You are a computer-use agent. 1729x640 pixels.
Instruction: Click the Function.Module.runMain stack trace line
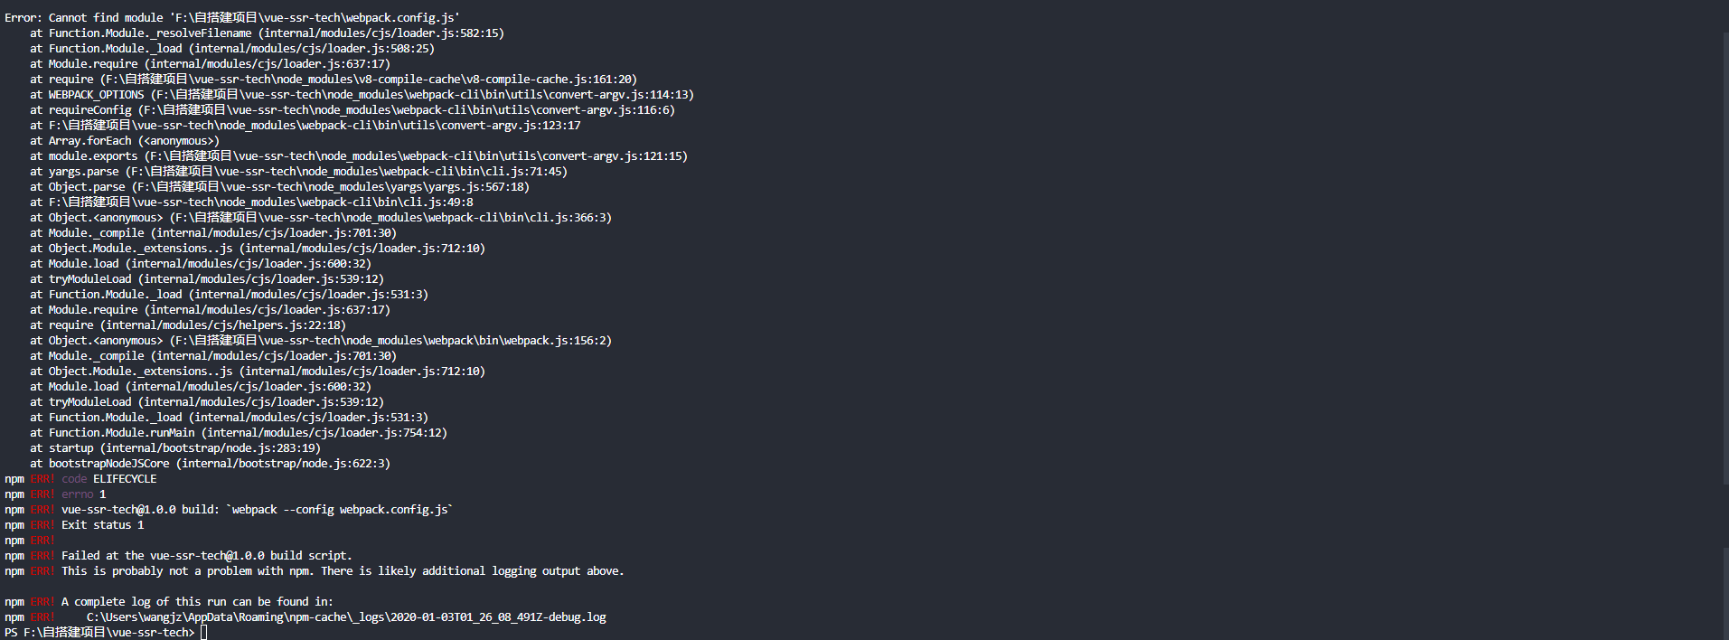coord(239,433)
